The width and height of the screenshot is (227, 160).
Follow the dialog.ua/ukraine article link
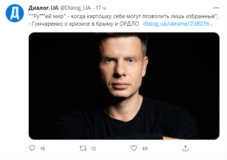click(x=178, y=23)
